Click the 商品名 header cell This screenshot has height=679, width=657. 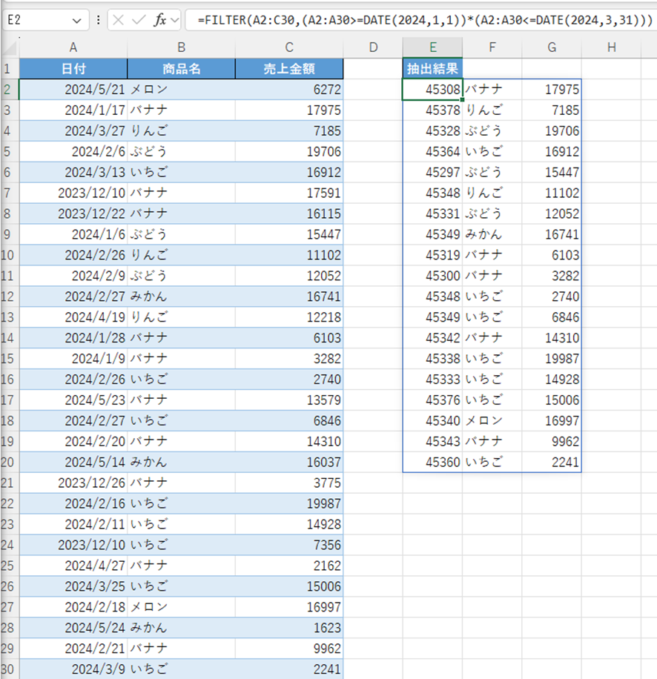point(181,69)
